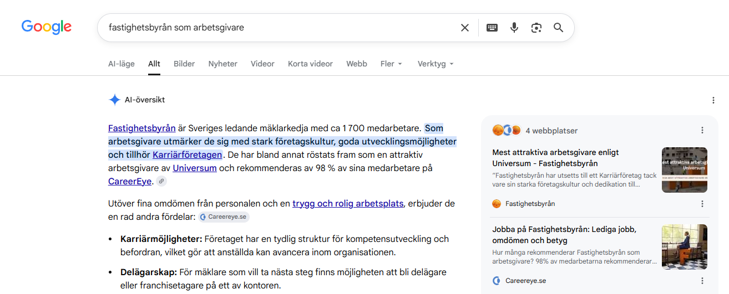Open the Korta videor tab

tap(310, 64)
